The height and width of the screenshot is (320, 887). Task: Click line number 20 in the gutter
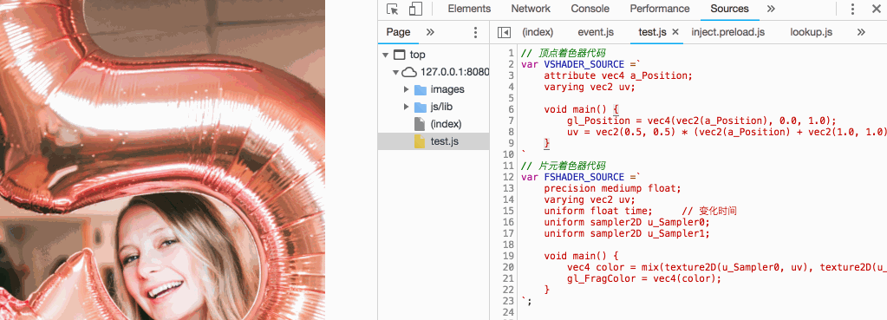(x=508, y=267)
